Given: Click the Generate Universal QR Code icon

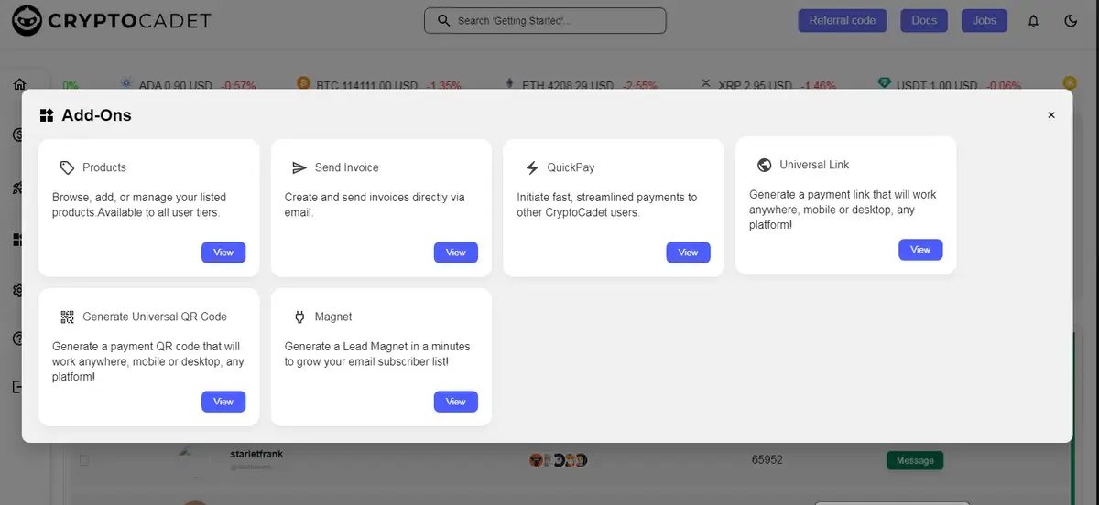Looking at the screenshot, I should 67,317.
